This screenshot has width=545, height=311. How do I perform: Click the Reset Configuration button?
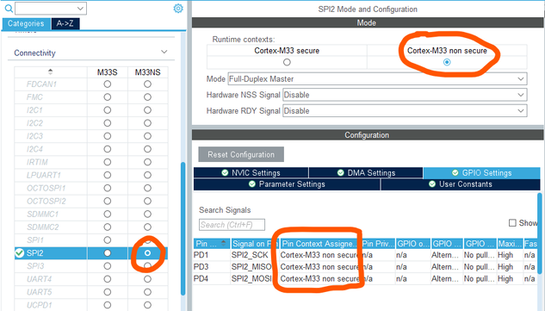[241, 154]
